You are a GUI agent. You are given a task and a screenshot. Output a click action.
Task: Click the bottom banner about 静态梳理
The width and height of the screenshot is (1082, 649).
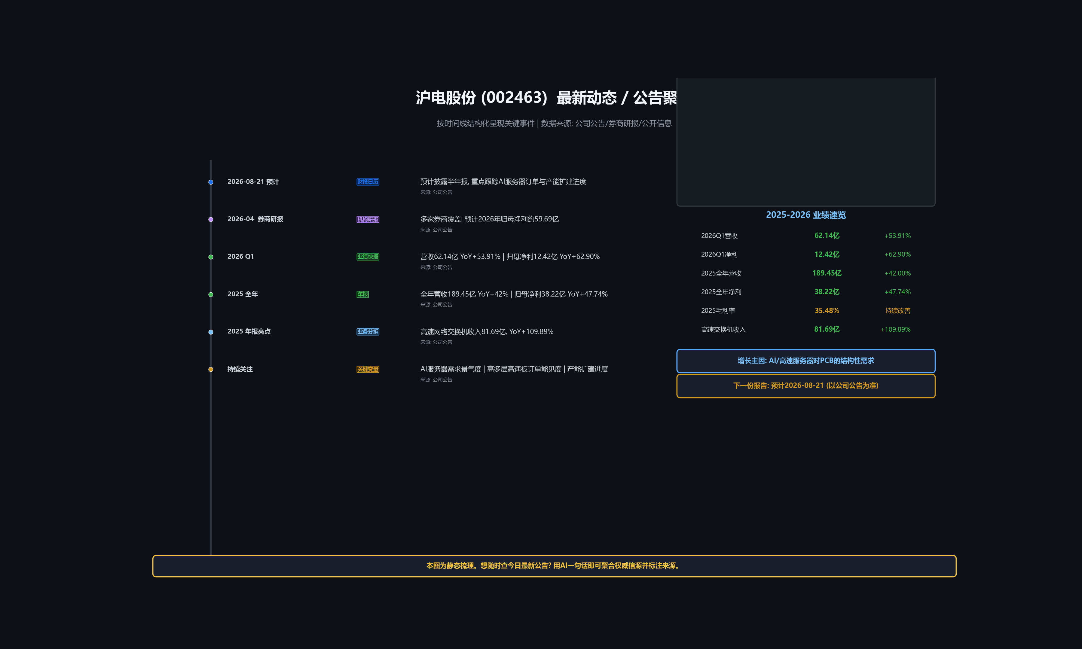point(554,566)
